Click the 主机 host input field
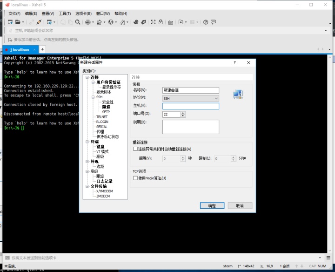This screenshot has height=272, width=335. click(191, 106)
